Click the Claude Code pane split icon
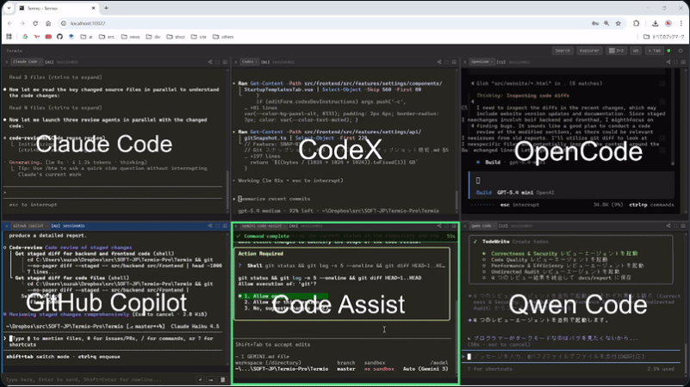Viewport: 690px width, 387px height. pos(225,62)
